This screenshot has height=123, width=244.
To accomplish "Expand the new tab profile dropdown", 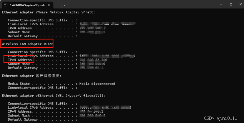I will pos(64,5).
